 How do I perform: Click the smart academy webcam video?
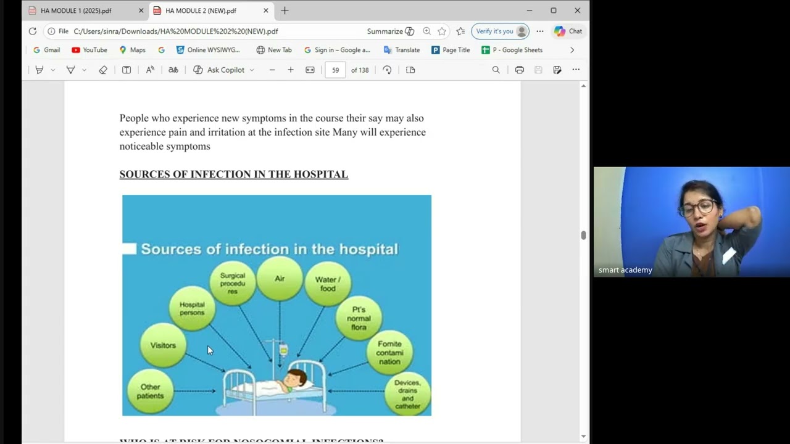(692, 222)
